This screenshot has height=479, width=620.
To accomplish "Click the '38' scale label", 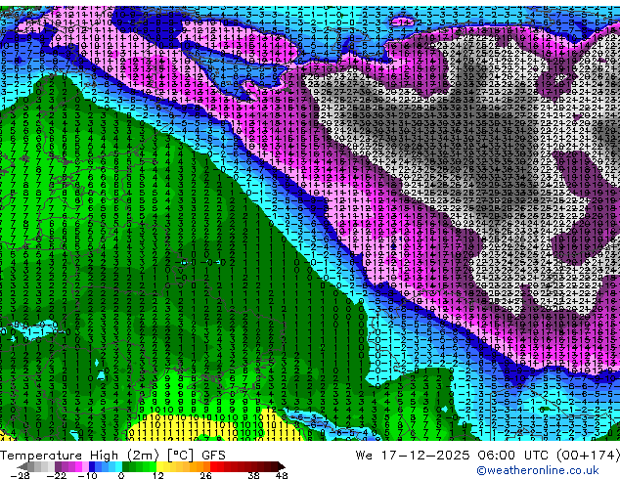I will click(254, 475).
